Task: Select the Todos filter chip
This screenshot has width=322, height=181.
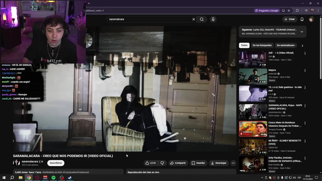Action: coord(244,45)
